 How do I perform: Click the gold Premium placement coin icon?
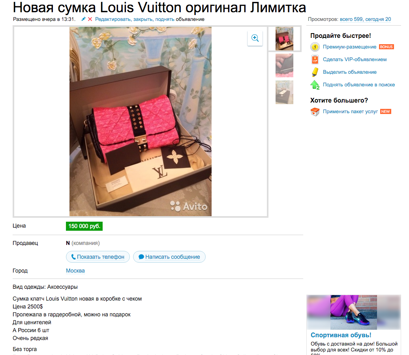pos(315,47)
